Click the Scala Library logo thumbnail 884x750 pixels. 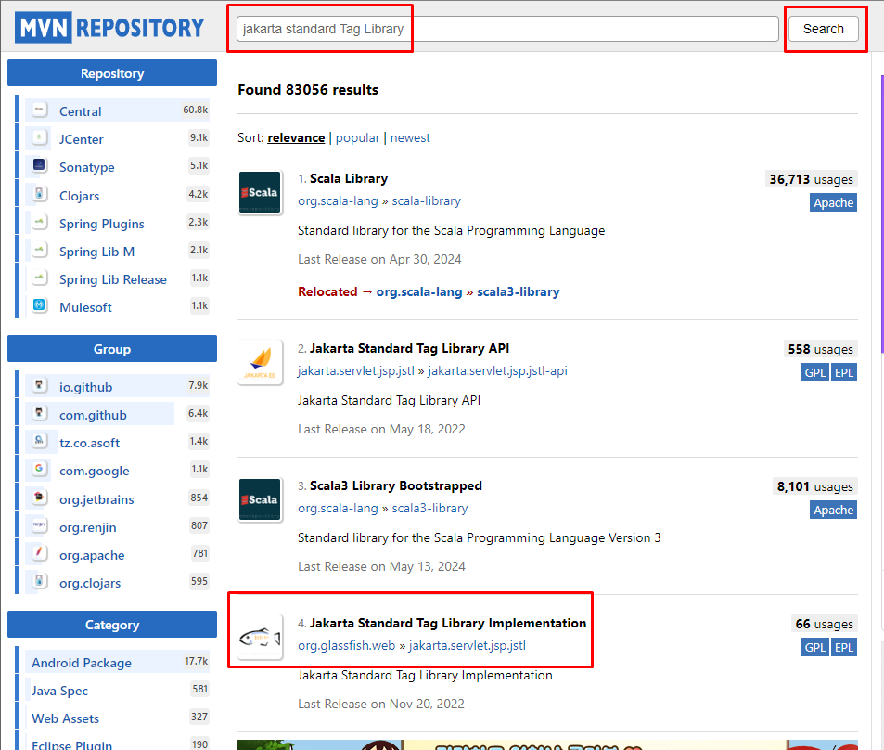coord(260,192)
